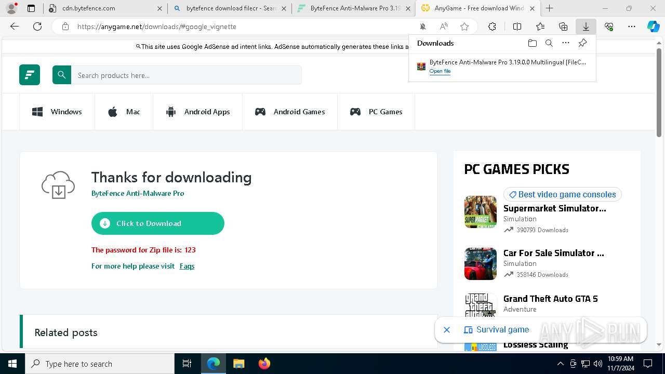Screen dimensions: 665x374
Task: Show hidden system tray icons
Action: click(560, 364)
